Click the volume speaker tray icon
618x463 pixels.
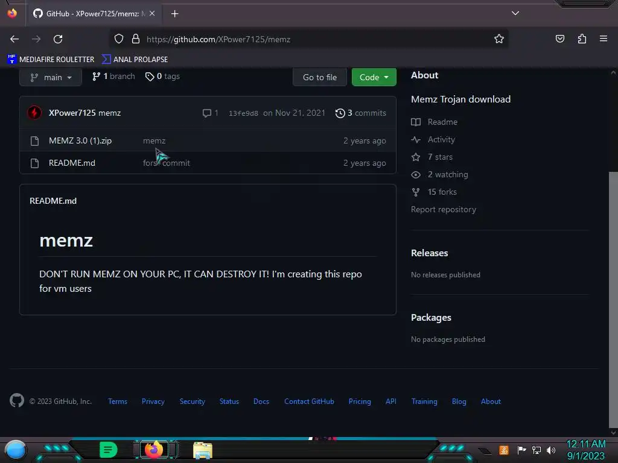(551, 450)
